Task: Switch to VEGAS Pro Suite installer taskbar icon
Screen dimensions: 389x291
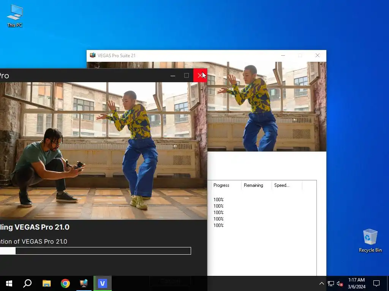Action: pyautogui.click(x=84, y=283)
